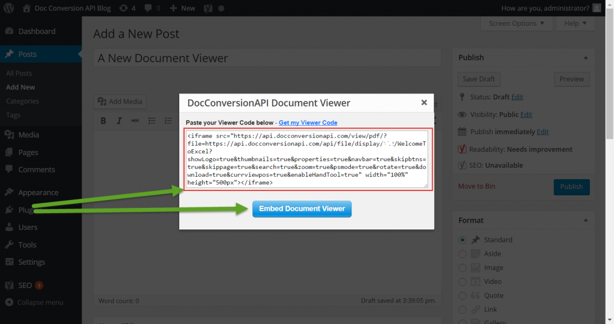Edit the post visibility
Screen dimensions: 614x324
[x=526, y=114]
